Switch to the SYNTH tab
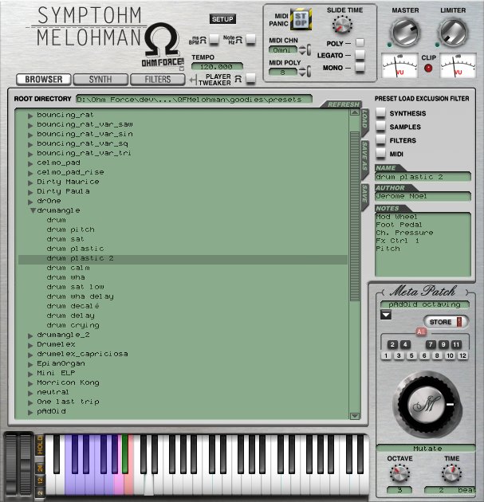484x502 pixels. tap(100, 80)
